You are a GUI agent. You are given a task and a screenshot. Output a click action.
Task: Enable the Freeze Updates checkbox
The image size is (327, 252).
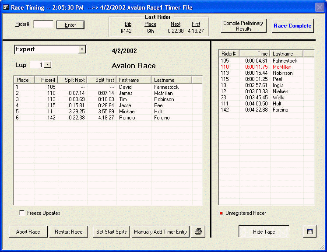tap(22, 213)
